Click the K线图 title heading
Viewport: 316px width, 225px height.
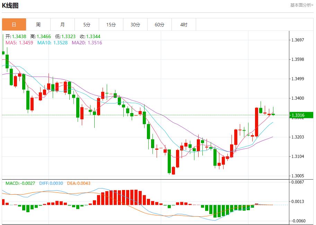[10, 6]
